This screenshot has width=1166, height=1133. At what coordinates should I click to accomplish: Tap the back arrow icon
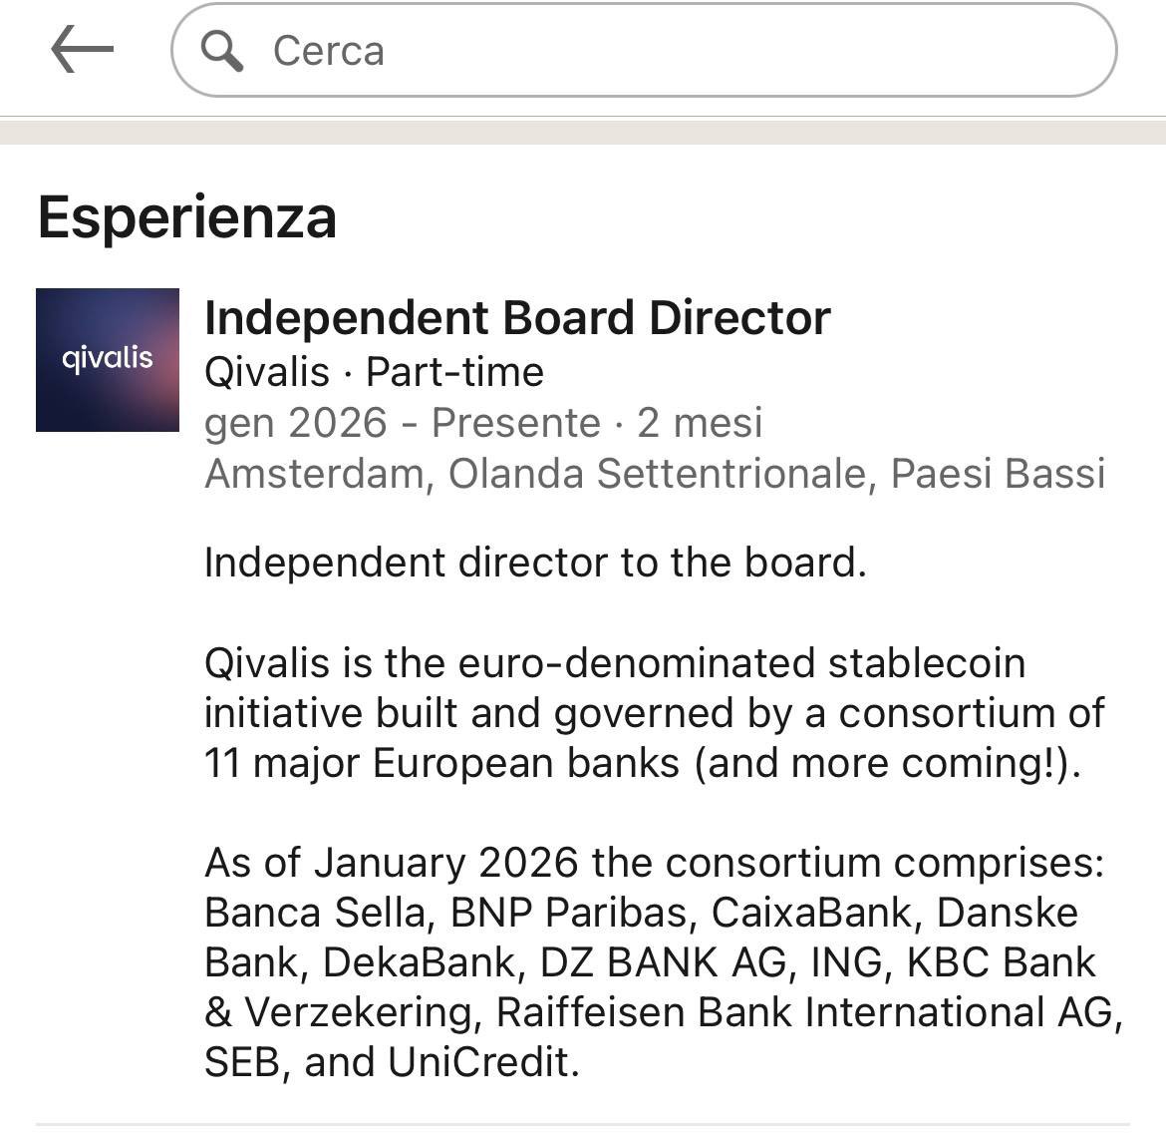[82, 50]
